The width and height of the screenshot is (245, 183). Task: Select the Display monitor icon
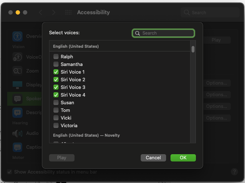17,85
